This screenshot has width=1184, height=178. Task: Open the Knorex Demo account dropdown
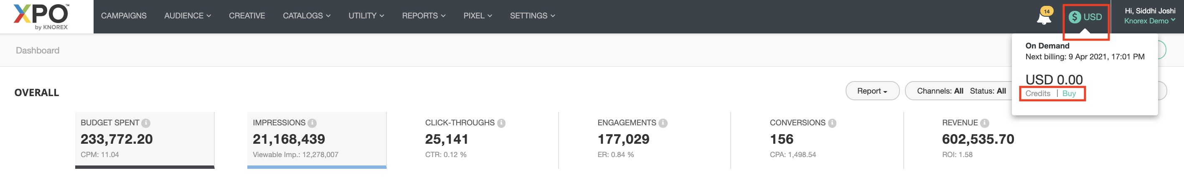tap(1149, 21)
